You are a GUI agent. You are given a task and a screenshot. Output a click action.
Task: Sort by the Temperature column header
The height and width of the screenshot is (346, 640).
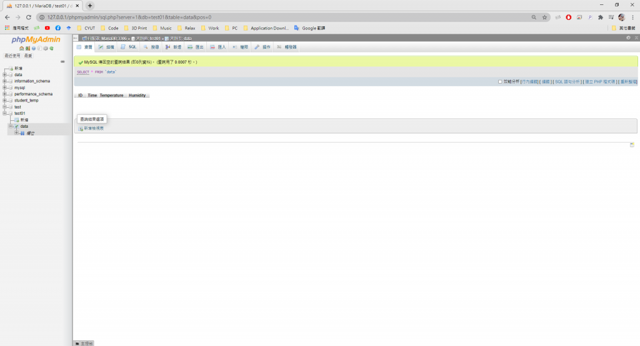coord(111,95)
